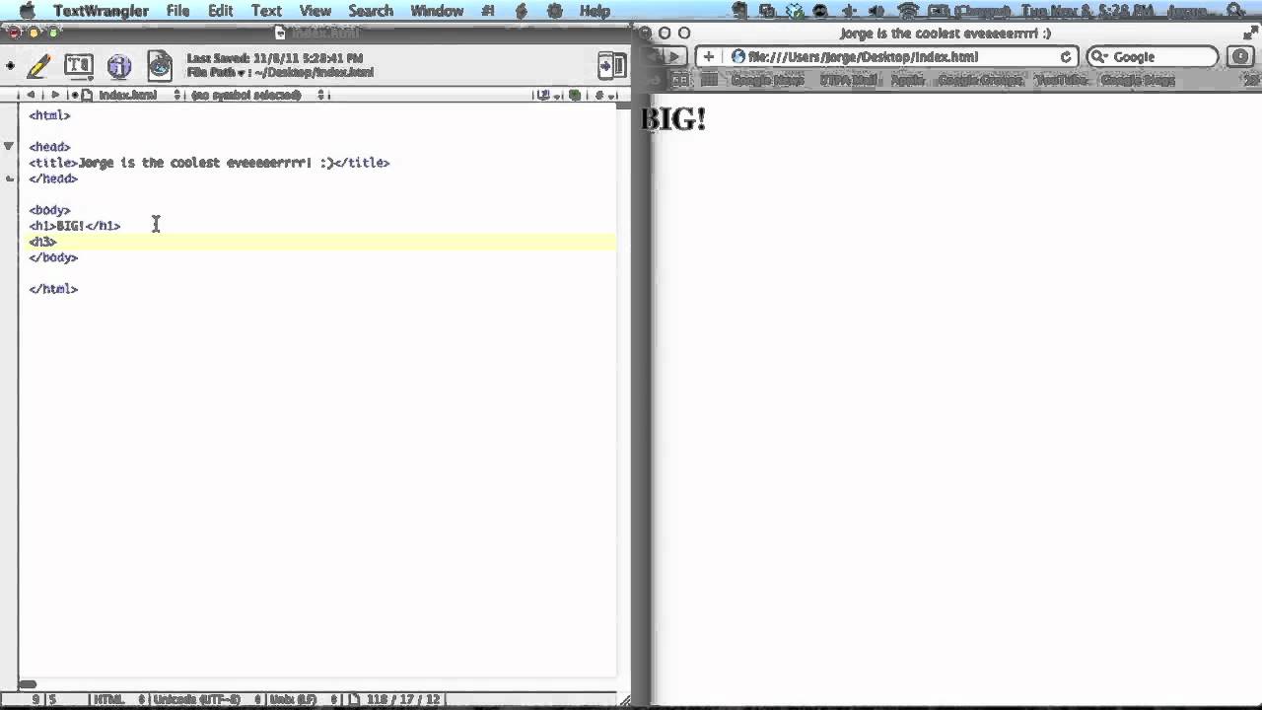Open the Search menu

[x=371, y=11]
